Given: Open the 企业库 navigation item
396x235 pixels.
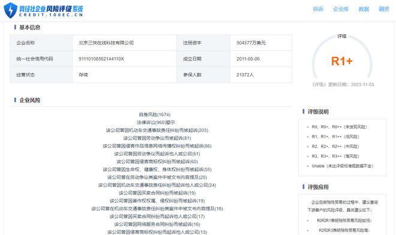Looking at the screenshot, I should 341,9.
